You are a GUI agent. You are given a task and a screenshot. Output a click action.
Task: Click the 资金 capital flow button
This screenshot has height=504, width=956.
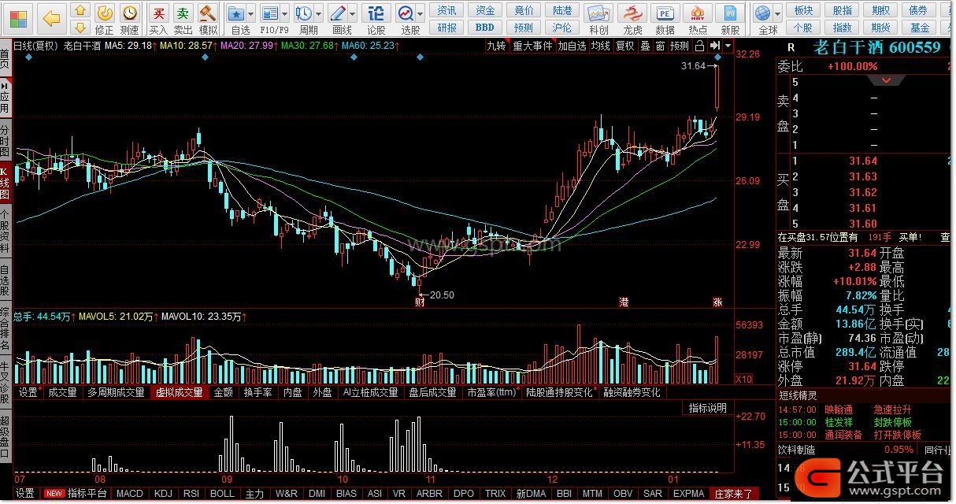(485, 10)
